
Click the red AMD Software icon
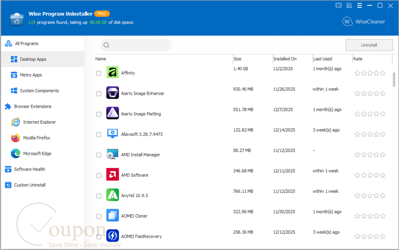click(x=113, y=174)
